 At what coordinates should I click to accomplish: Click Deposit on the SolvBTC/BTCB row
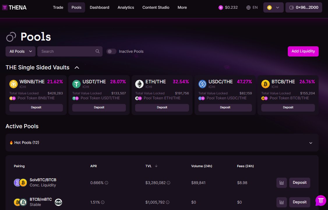299,183
